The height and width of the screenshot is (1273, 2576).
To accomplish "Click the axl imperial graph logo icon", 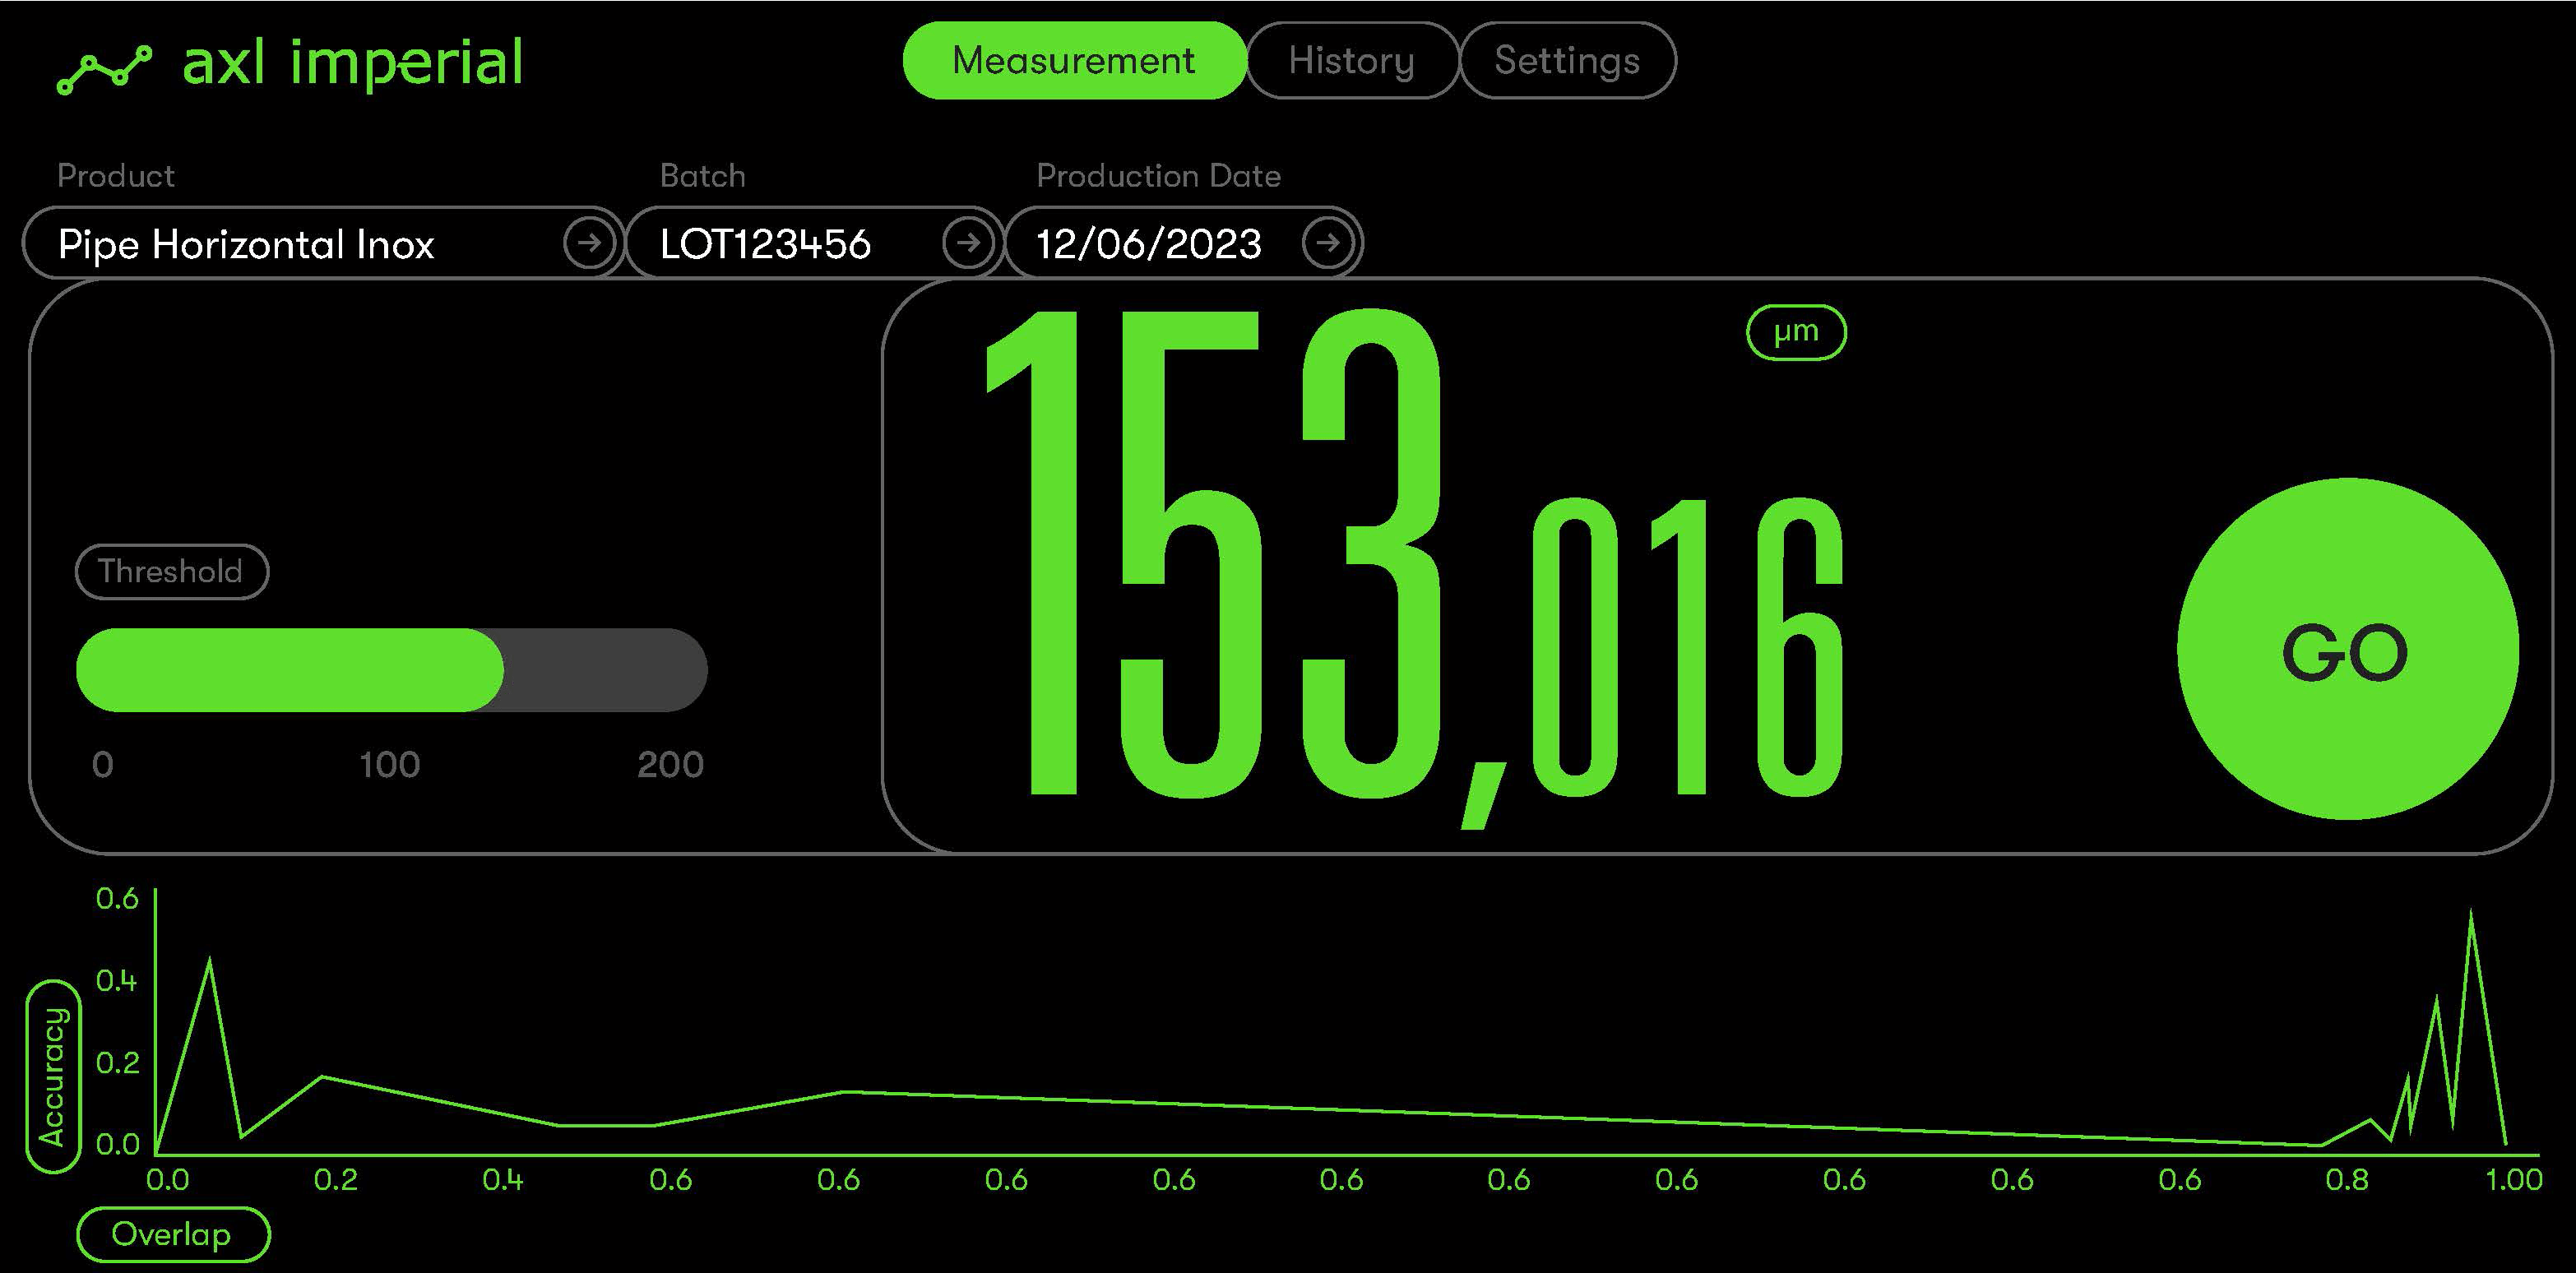I will coord(104,69).
